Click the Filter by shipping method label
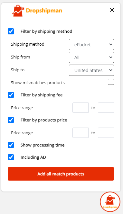Viewport: 123px width, 214px height. pos(46,31)
